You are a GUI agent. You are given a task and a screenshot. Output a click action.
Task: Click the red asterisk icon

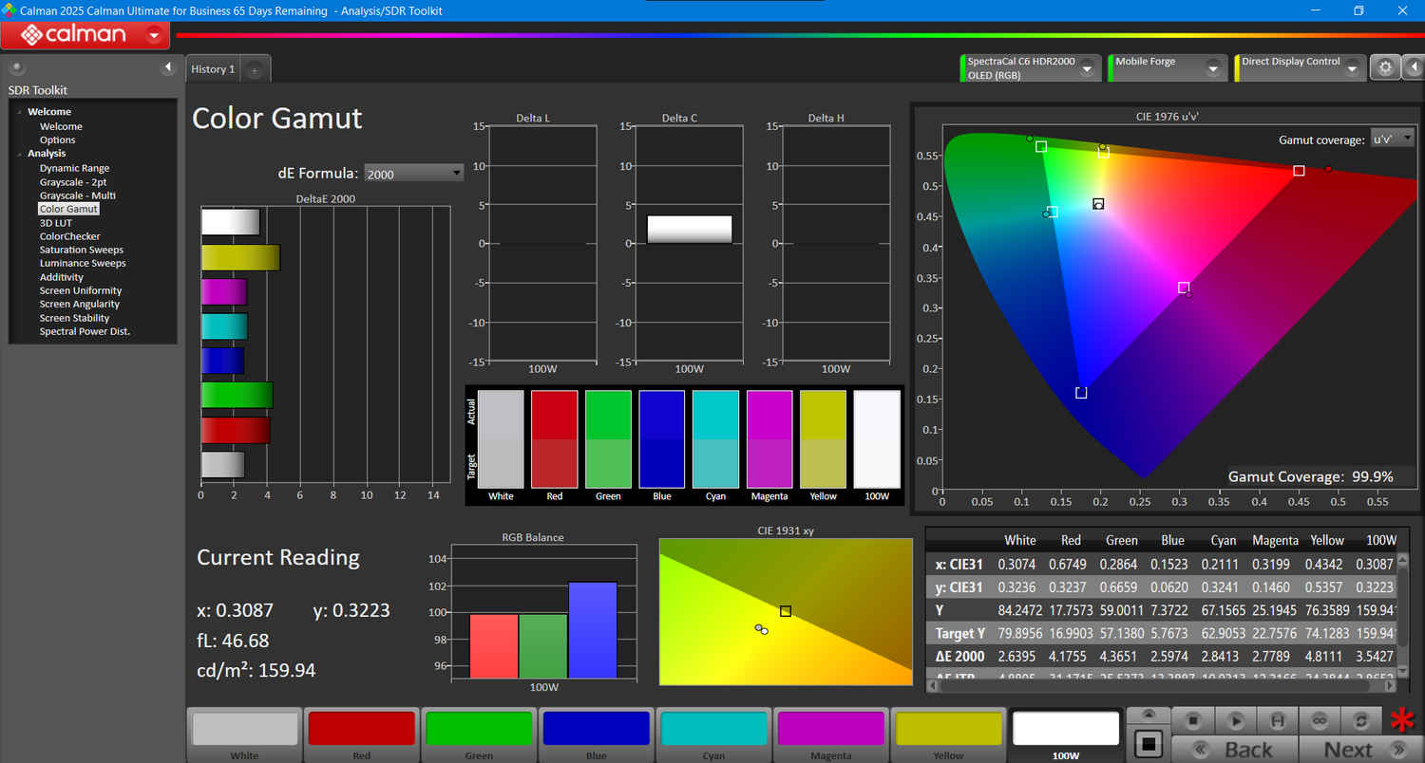point(1401,721)
